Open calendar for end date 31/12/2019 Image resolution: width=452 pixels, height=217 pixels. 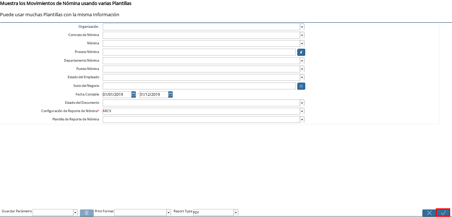[x=170, y=94]
